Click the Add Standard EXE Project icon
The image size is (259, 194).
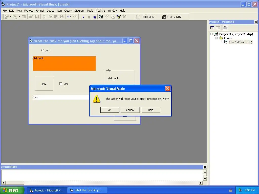click(x=7, y=17)
